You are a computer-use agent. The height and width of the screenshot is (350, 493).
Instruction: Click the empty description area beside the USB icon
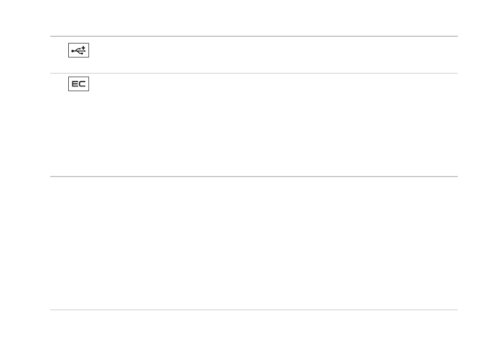coord(274,55)
